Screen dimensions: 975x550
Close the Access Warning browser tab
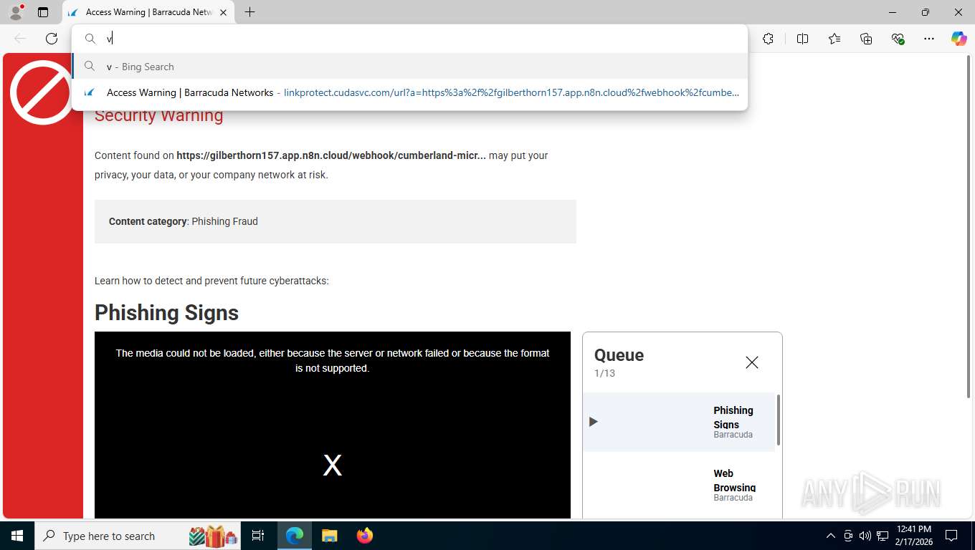[x=223, y=12]
